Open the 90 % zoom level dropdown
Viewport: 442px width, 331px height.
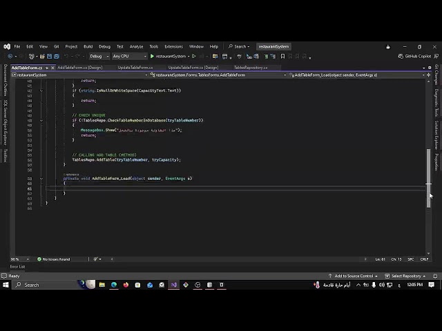[20, 259]
